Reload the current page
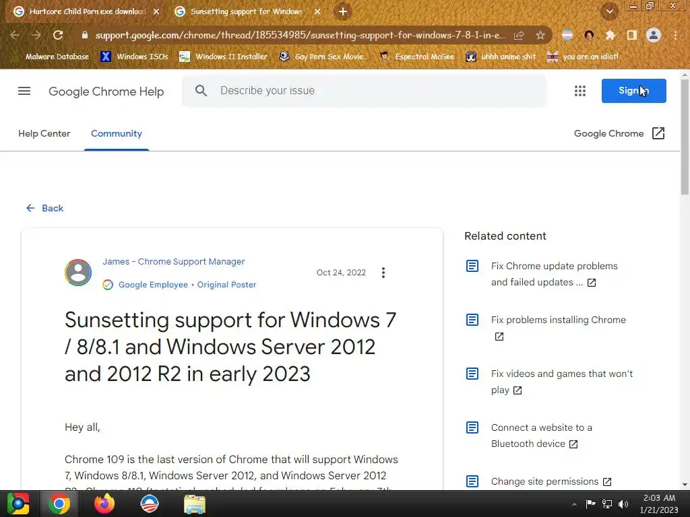 (x=58, y=35)
